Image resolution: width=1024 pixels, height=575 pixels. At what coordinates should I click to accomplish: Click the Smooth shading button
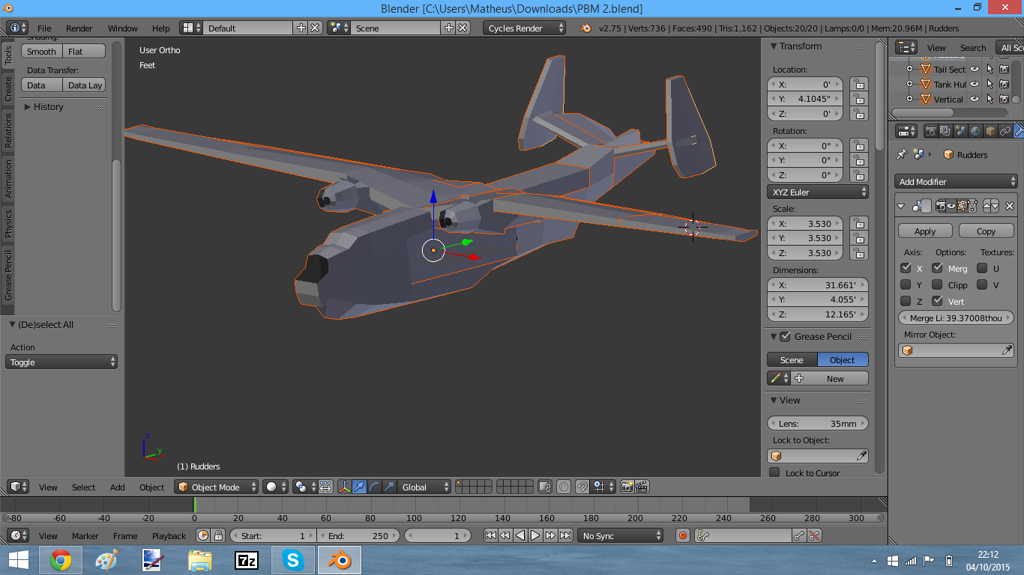[42, 52]
